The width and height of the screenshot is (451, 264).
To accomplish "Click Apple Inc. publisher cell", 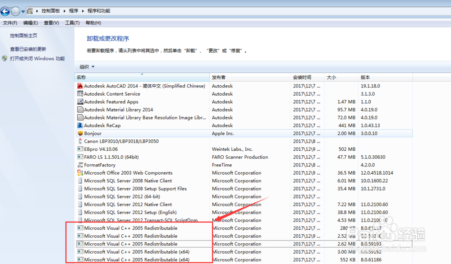I will click(223, 133).
